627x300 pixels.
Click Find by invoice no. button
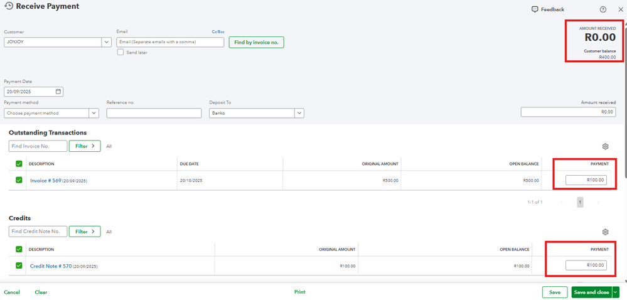coord(256,42)
